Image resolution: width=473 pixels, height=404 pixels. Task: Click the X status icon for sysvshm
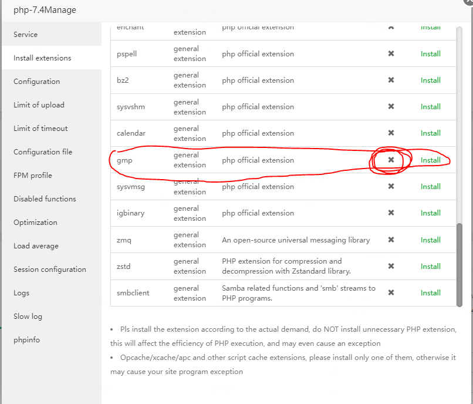click(x=391, y=106)
